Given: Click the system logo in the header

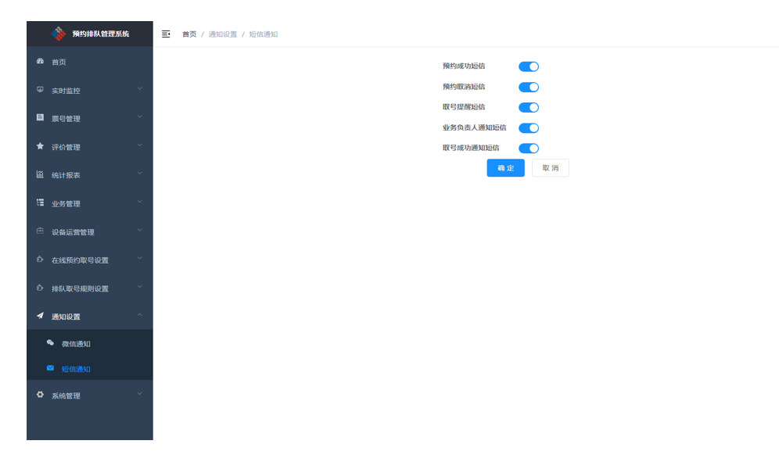Looking at the screenshot, I should pos(59,34).
